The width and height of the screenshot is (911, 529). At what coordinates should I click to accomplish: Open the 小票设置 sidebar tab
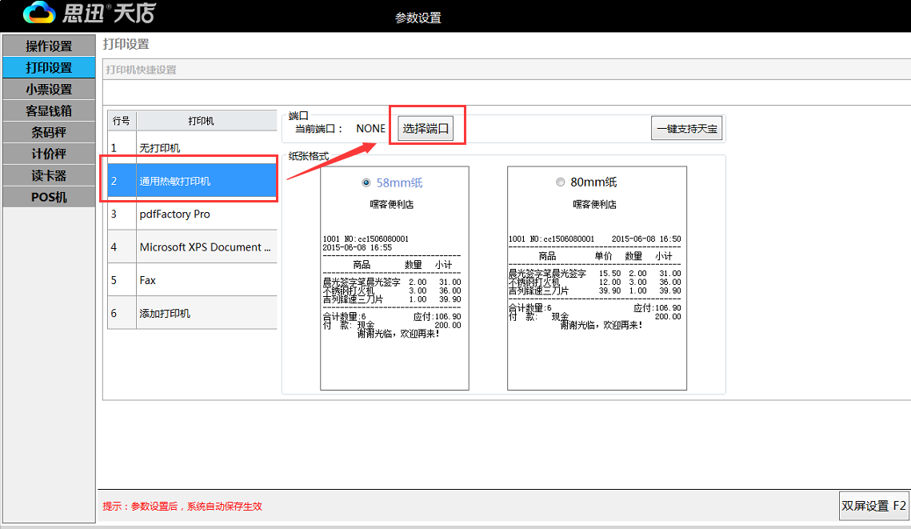click(49, 89)
